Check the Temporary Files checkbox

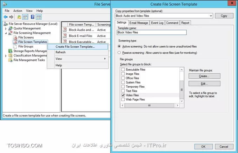pos(123,87)
